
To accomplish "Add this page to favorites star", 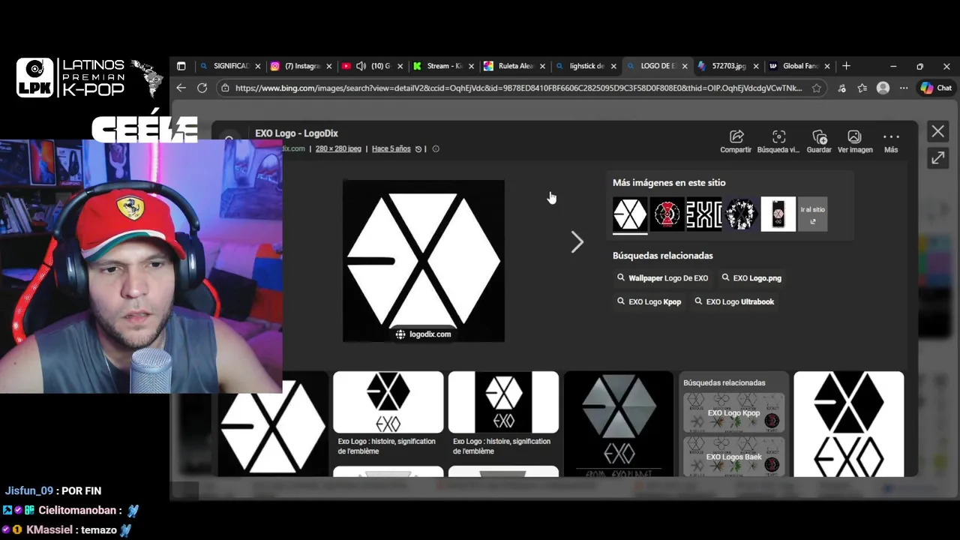I will click(x=817, y=88).
